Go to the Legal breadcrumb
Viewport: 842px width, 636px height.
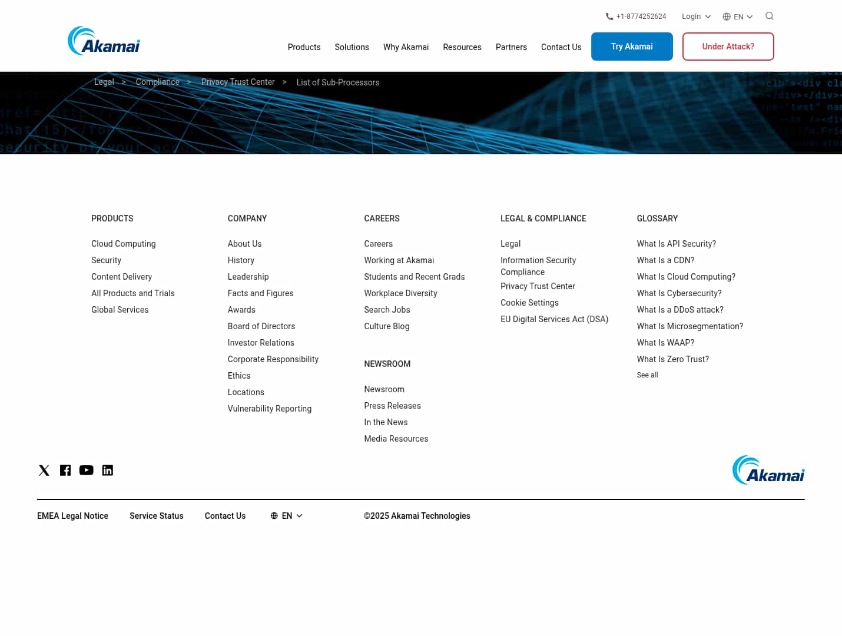(x=104, y=82)
